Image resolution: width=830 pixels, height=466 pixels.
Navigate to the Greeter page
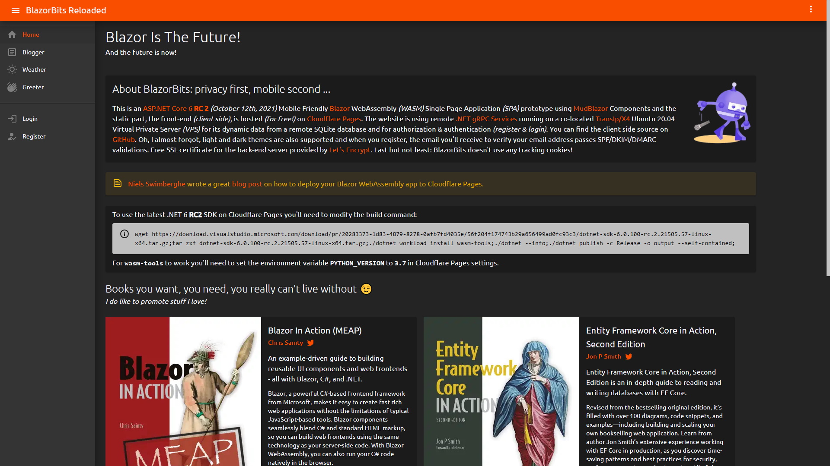(48, 87)
